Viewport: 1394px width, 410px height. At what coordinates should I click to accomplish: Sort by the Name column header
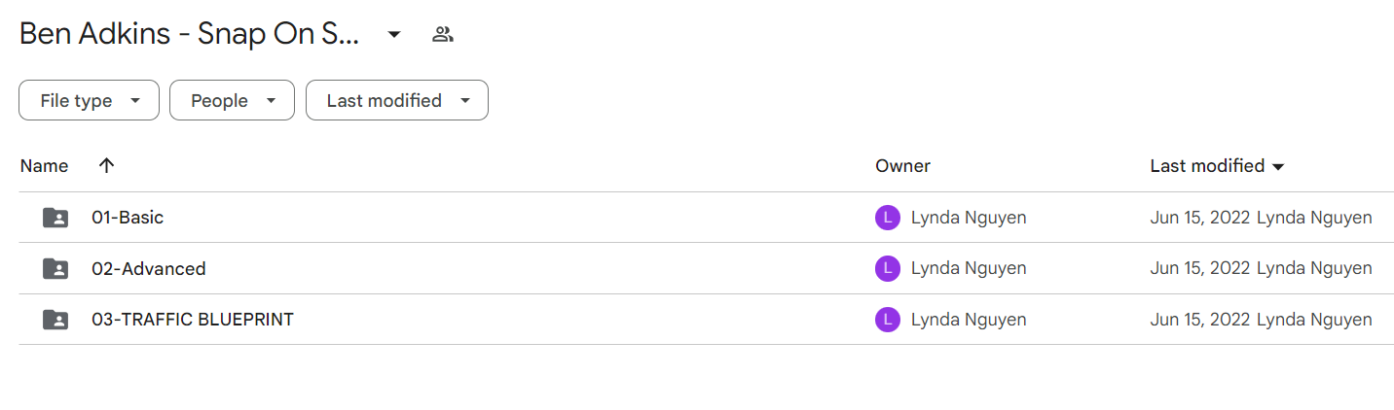pos(44,166)
